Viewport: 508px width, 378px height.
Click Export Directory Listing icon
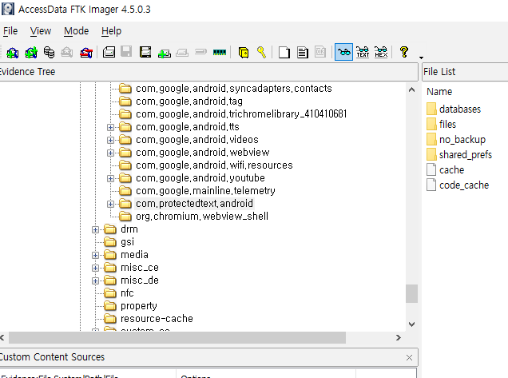[x=320, y=52]
